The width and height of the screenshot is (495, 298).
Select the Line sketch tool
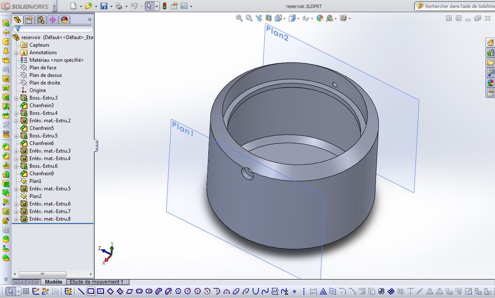point(81,291)
